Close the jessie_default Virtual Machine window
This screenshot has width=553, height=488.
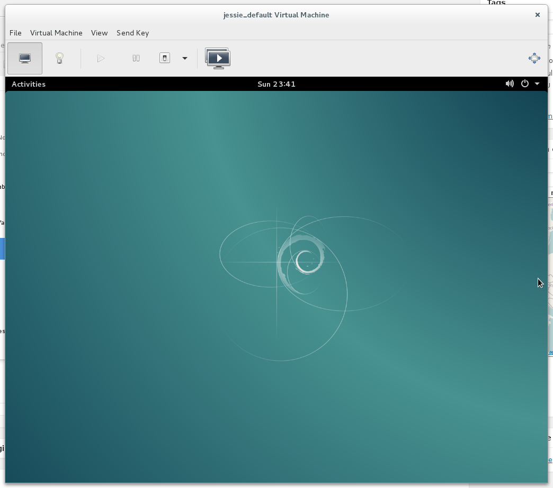pos(538,15)
